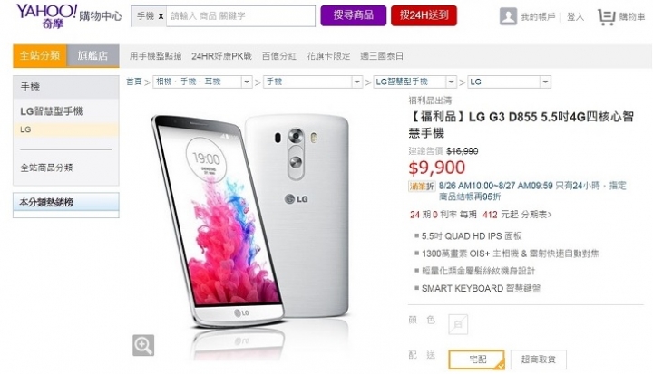Select the 宅配 delivery option
The width and height of the screenshot is (653, 374).
pos(476,359)
